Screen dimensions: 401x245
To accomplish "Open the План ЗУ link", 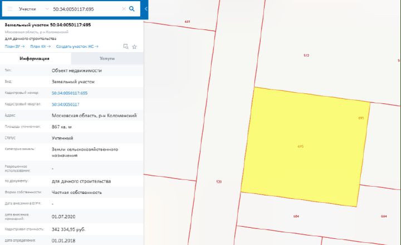I will coord(14,47).
